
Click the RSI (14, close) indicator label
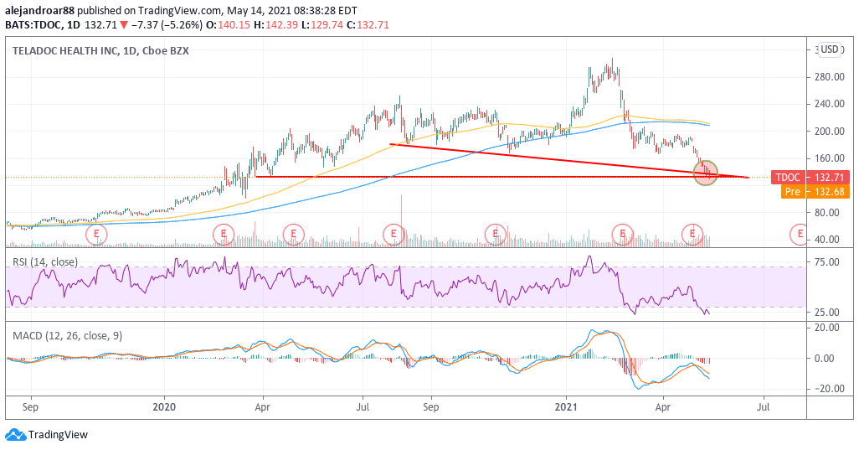45,262
